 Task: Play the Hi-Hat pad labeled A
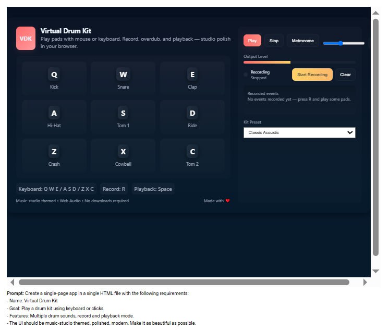point(54,117)
